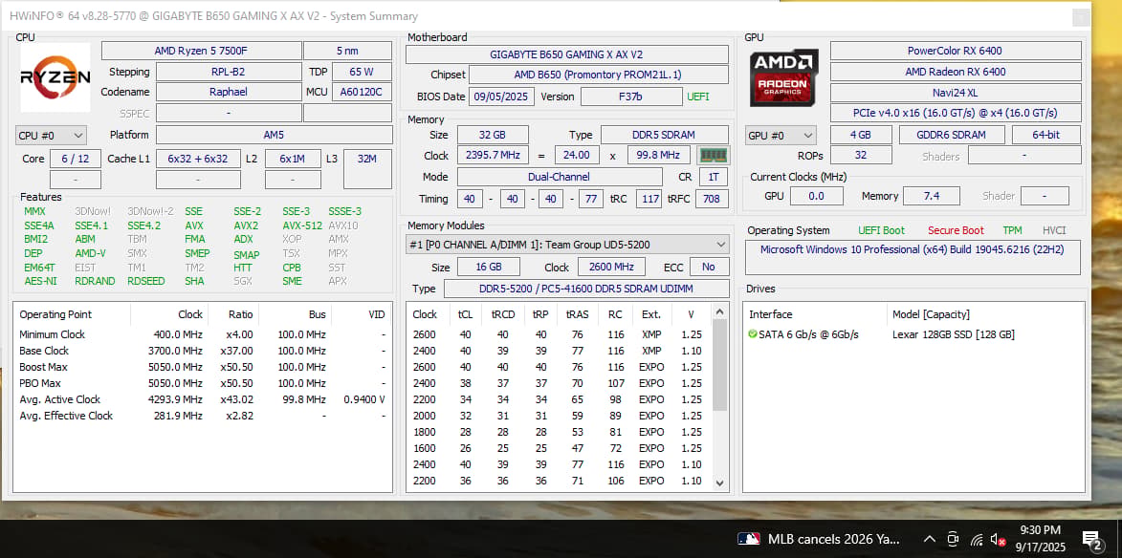Click the 1600 MHz EXPO timing row
Viewport: 1122px width, 558px height.
click(560, 448)
